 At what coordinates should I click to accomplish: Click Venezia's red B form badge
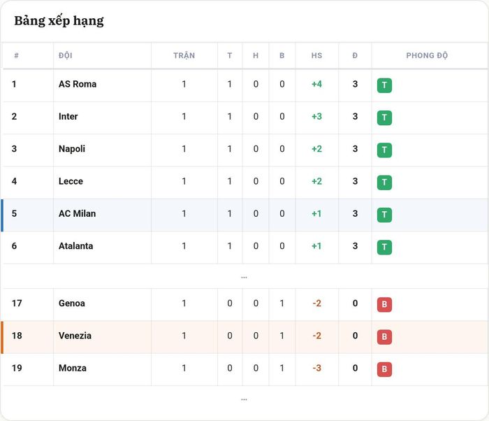(384, 337)
